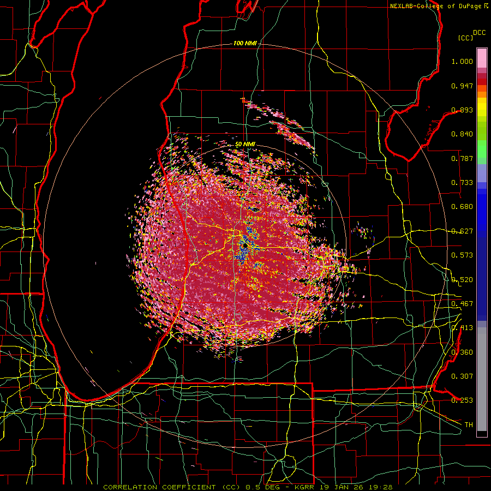The width and height of the screenshot is (491, 491).
Task: Click the Correlation Coefficient caption at bottom
Action: 248,487
